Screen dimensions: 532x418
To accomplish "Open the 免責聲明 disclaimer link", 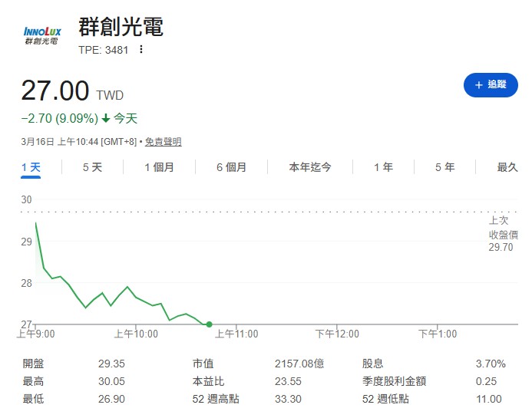I will (164, 142).
